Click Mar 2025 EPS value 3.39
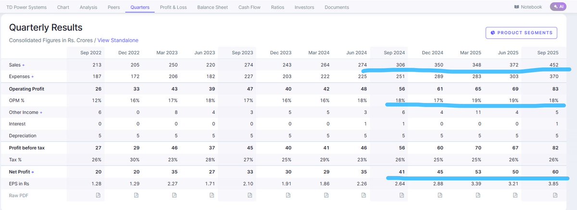The image size is (577, 210). [477, 184]
